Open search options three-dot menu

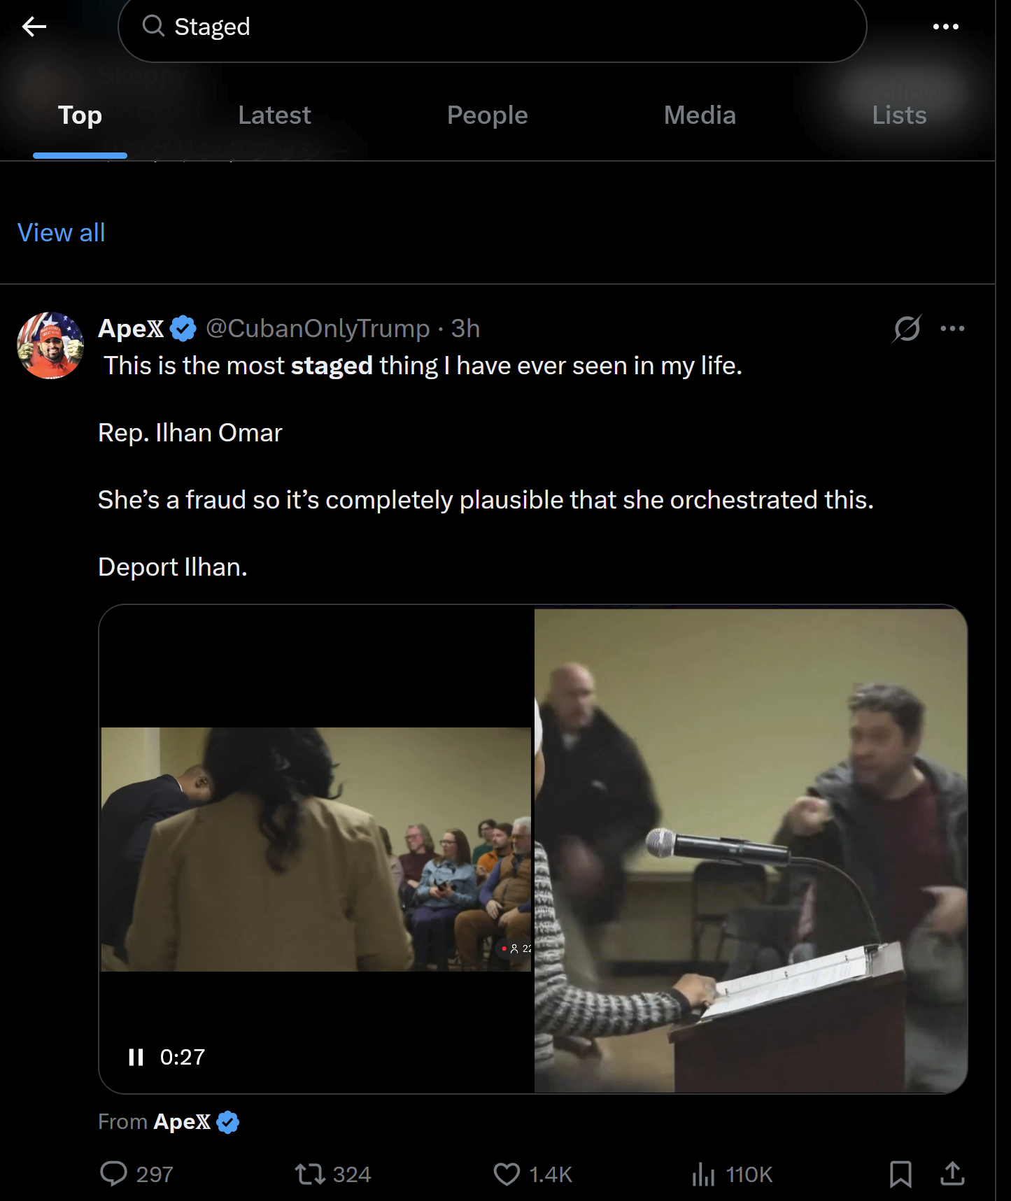pos(945,27)
